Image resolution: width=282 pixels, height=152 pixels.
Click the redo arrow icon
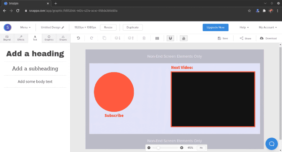(91, 38)
